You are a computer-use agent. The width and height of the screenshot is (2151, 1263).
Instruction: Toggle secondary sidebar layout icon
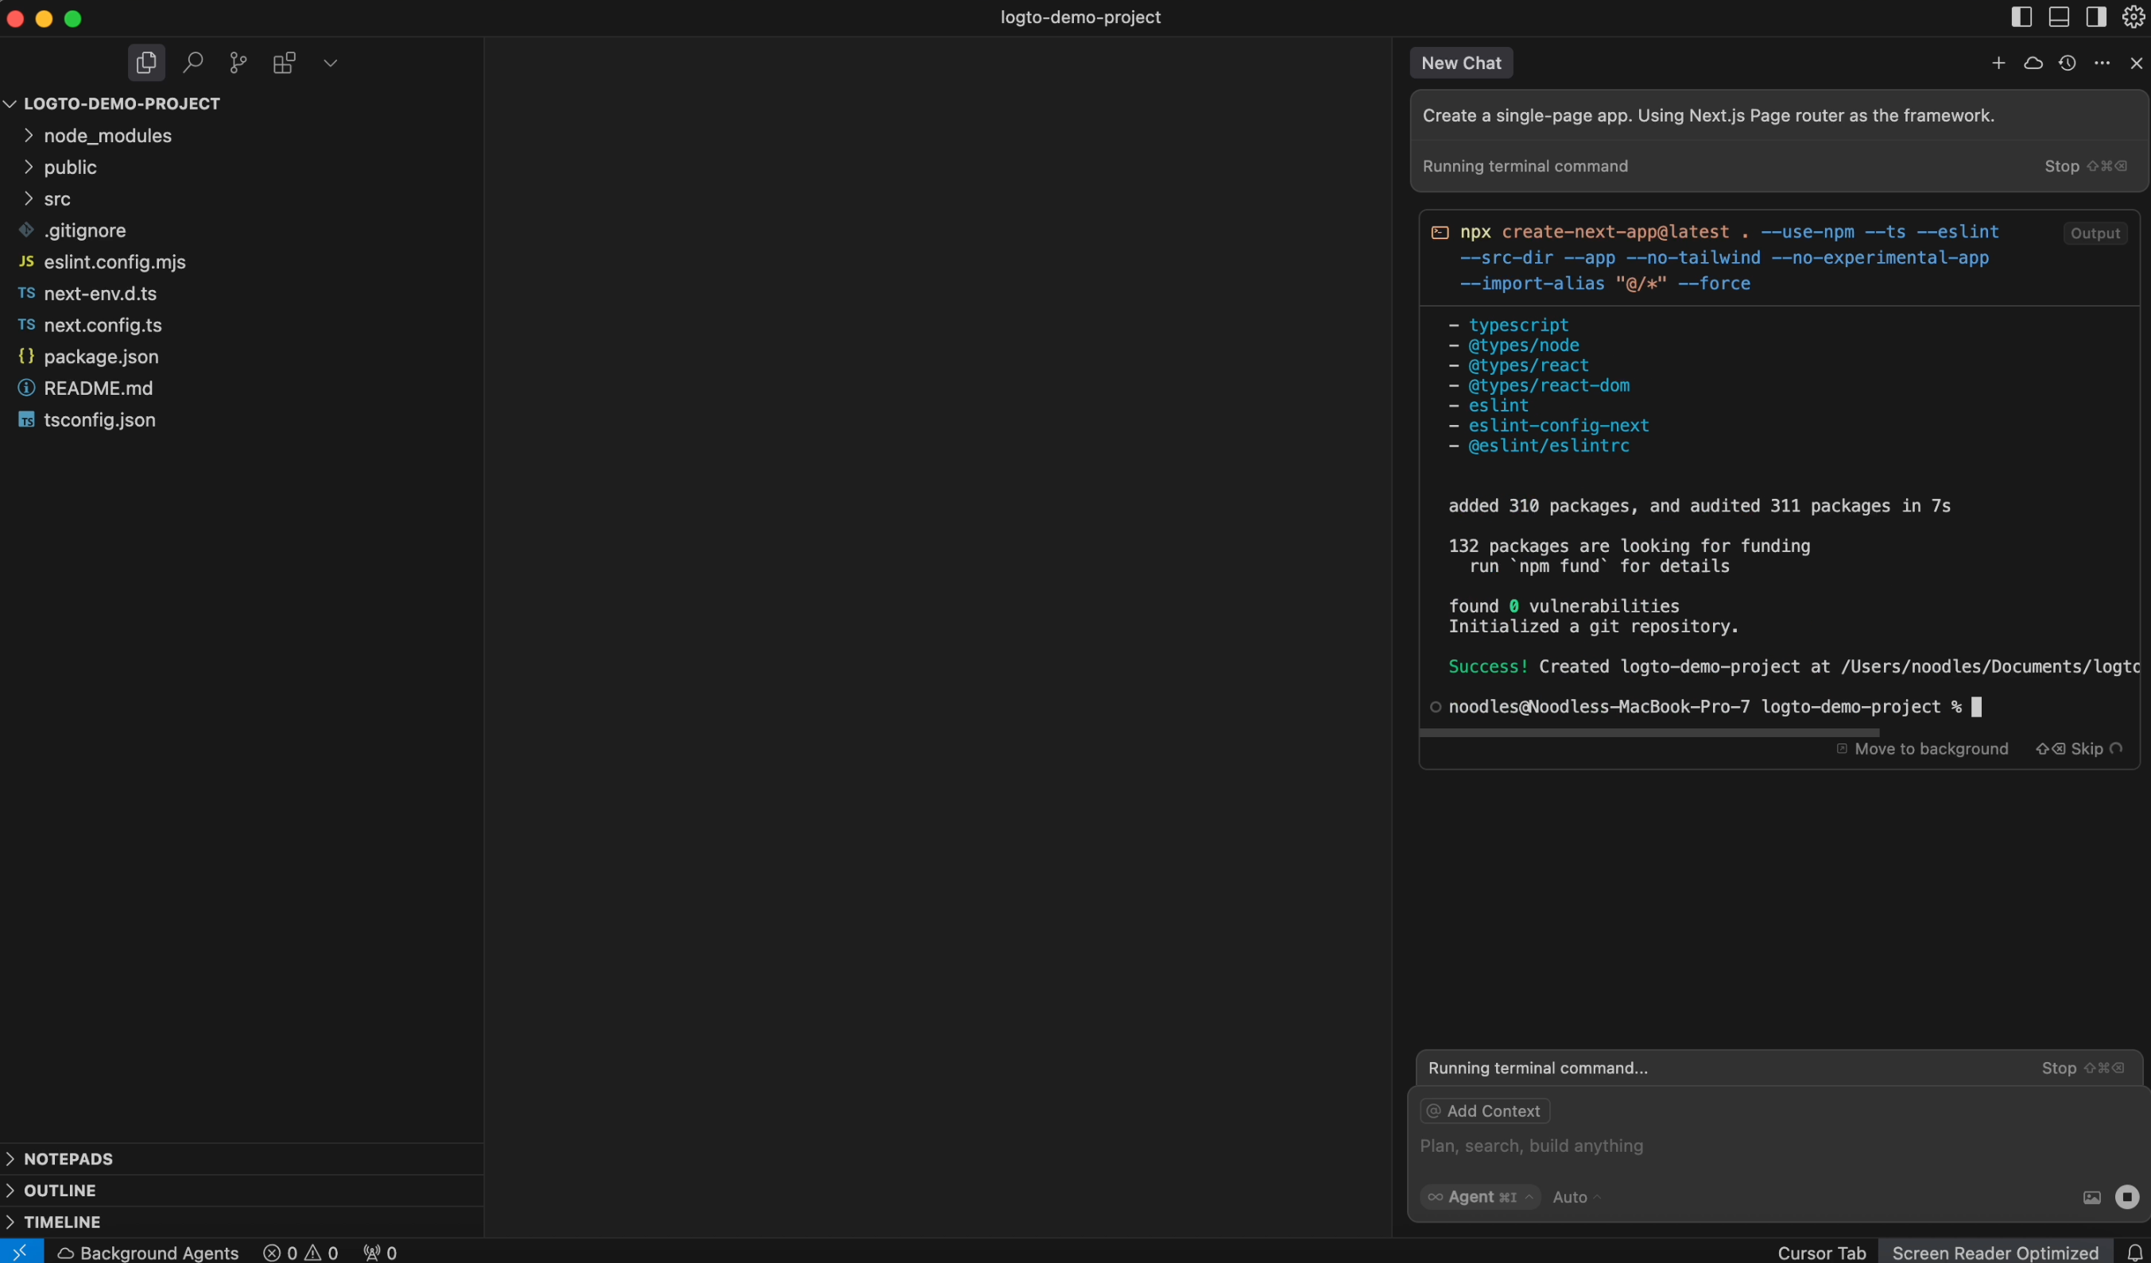[x=2095, y=17]
